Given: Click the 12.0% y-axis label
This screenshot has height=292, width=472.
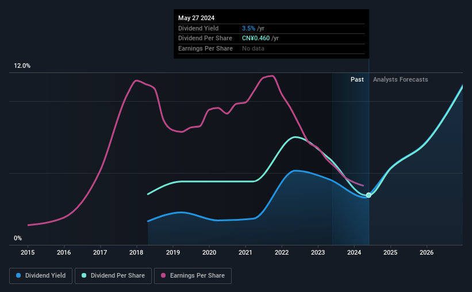Looking at the screenshot, I should 22,66.
